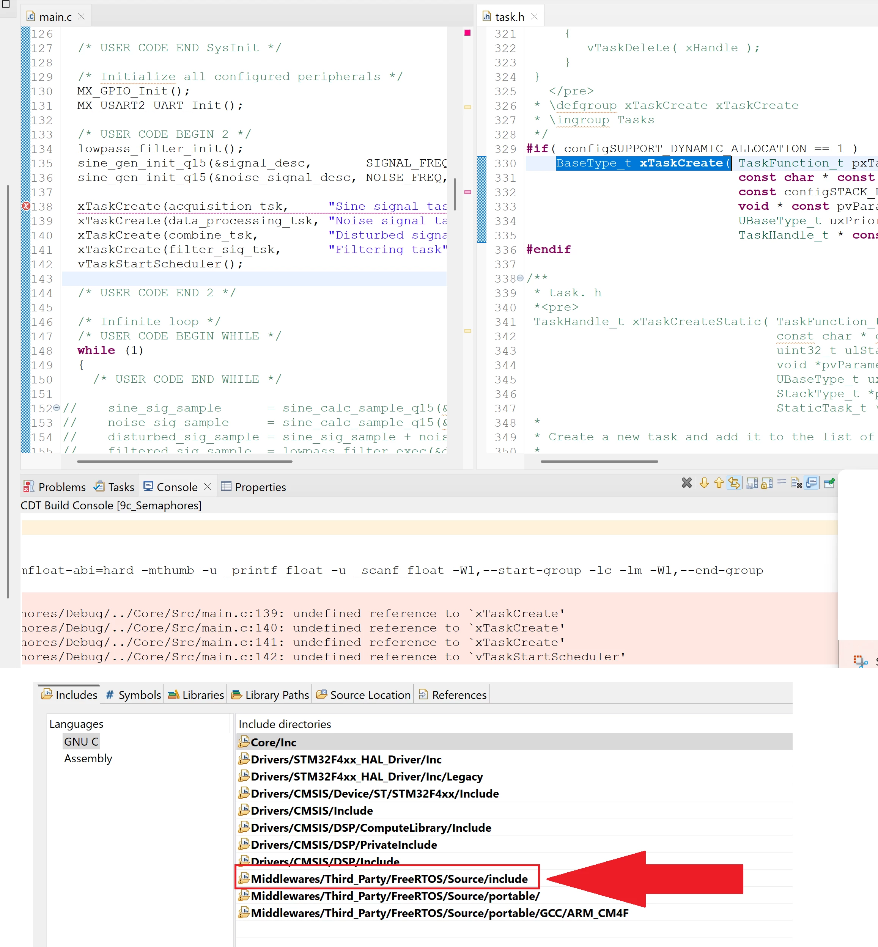Select DSP/ComputeLibrary/Include entry
Viewport: 878px width, 947px height.
pos(515,827)
